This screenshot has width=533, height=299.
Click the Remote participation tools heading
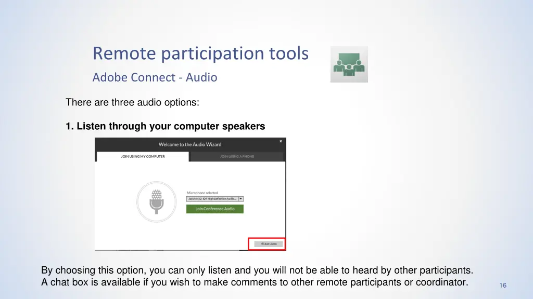pyautogui.click(x=200, y=53)
